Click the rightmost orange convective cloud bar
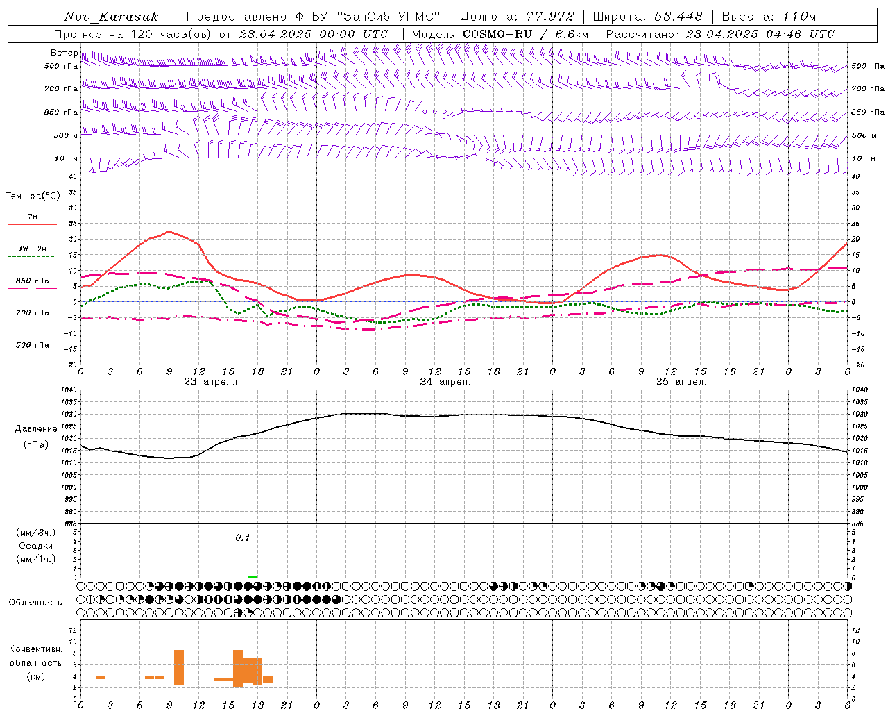 [x=268, y=679]
